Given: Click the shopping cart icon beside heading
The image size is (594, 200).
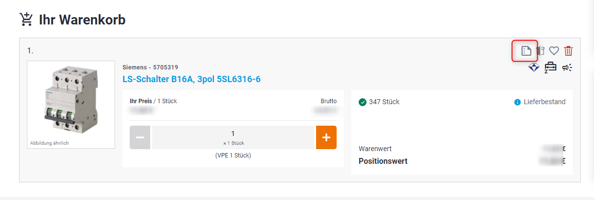Looking at the screenshot, I should pos(26,20).
